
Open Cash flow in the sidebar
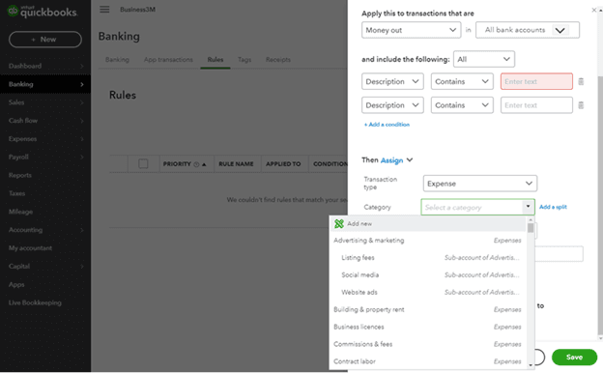coord(45,121)
